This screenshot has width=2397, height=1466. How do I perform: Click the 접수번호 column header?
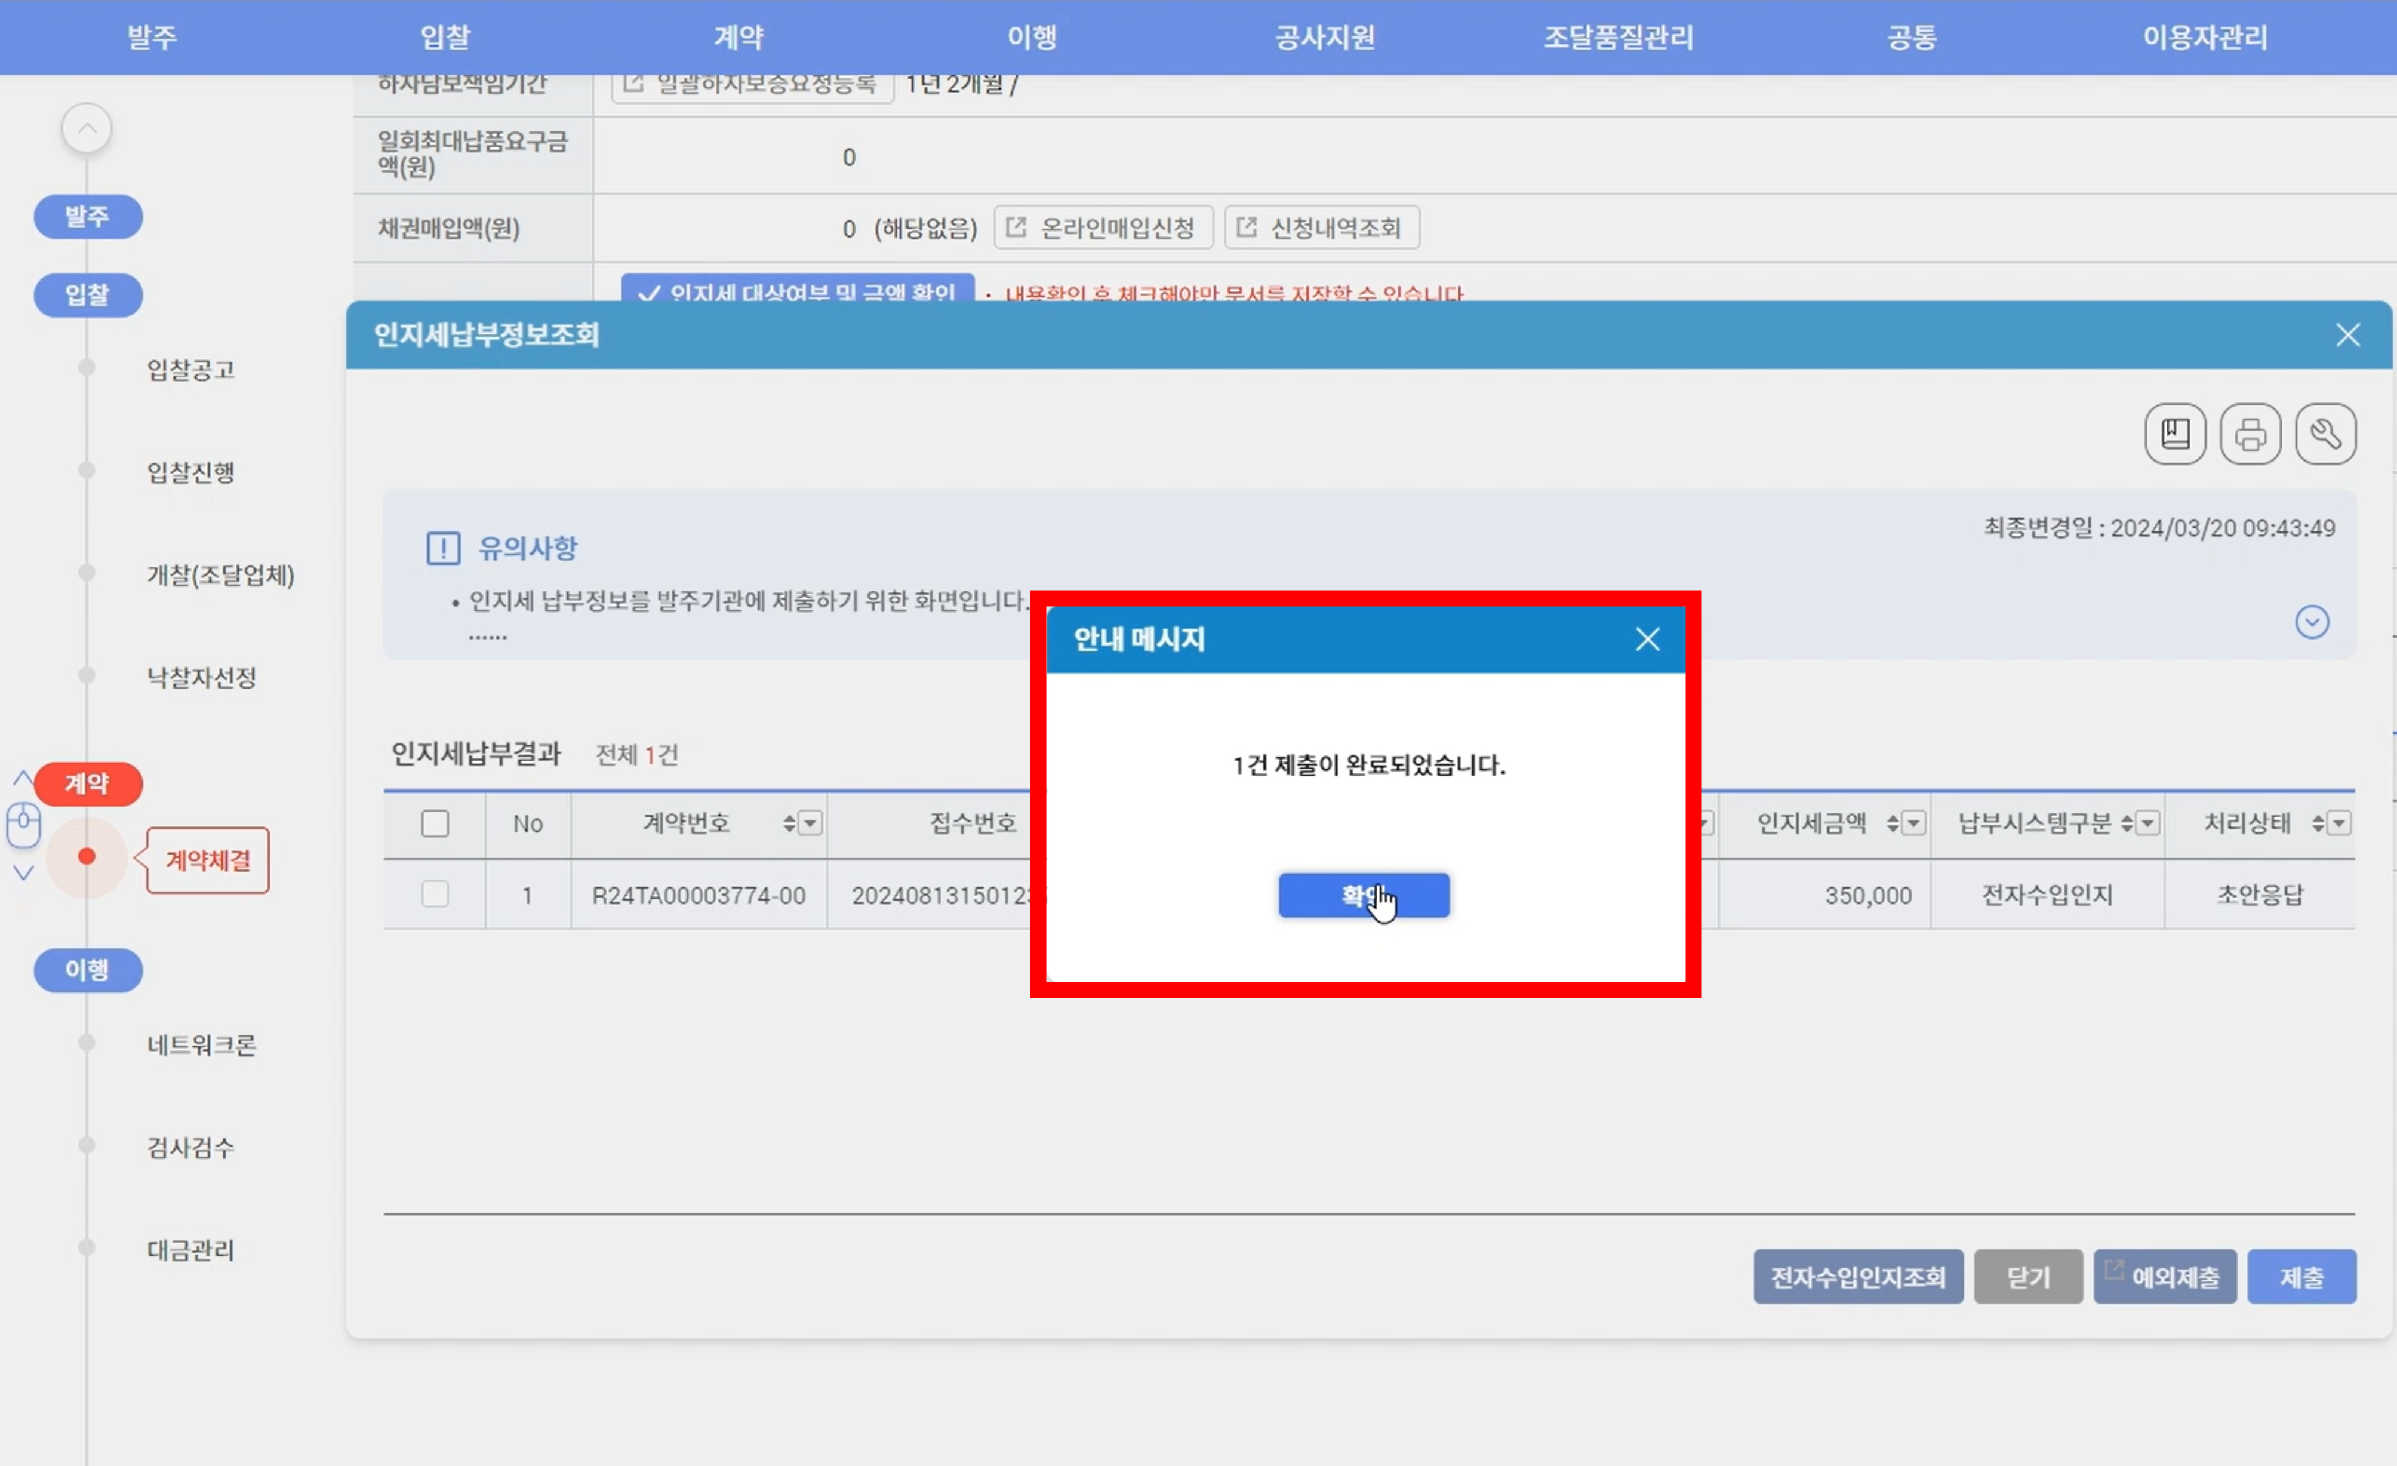(973, 824)
